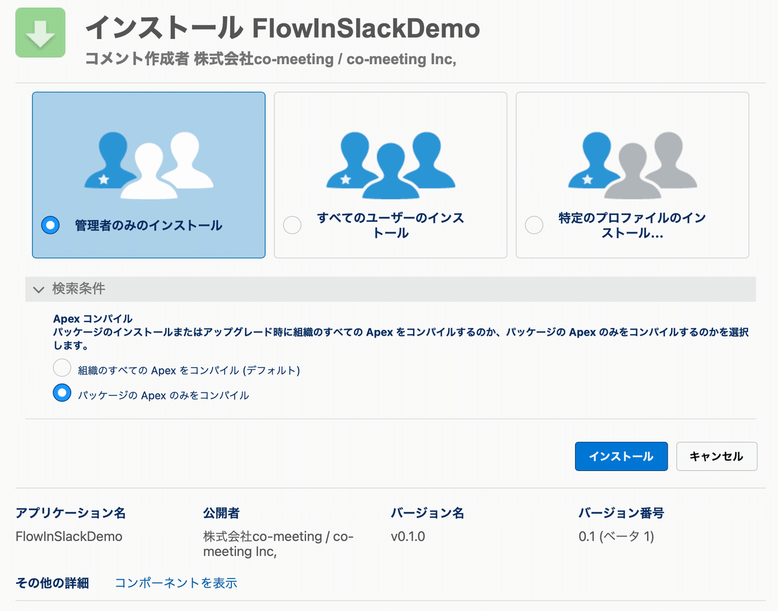Click the すべてのユーザーのインストール label text

coord(391,225)
